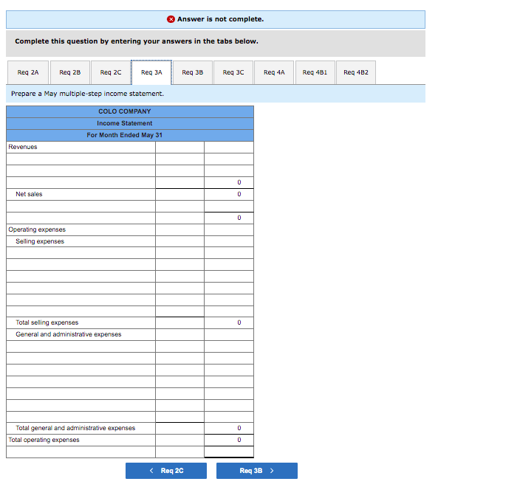Open the Req 4B2 tab
Viewport: 520px width, 487px height.
(356, 72)
